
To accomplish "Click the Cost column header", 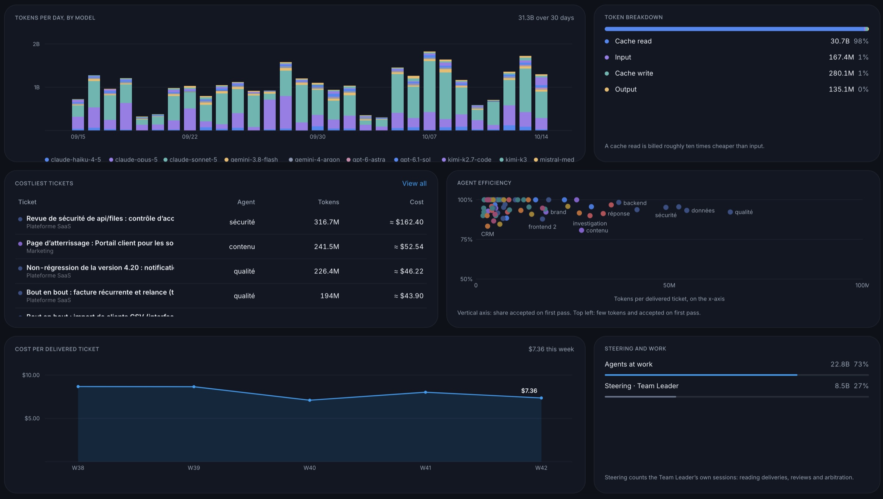I will tap(416, 202).
